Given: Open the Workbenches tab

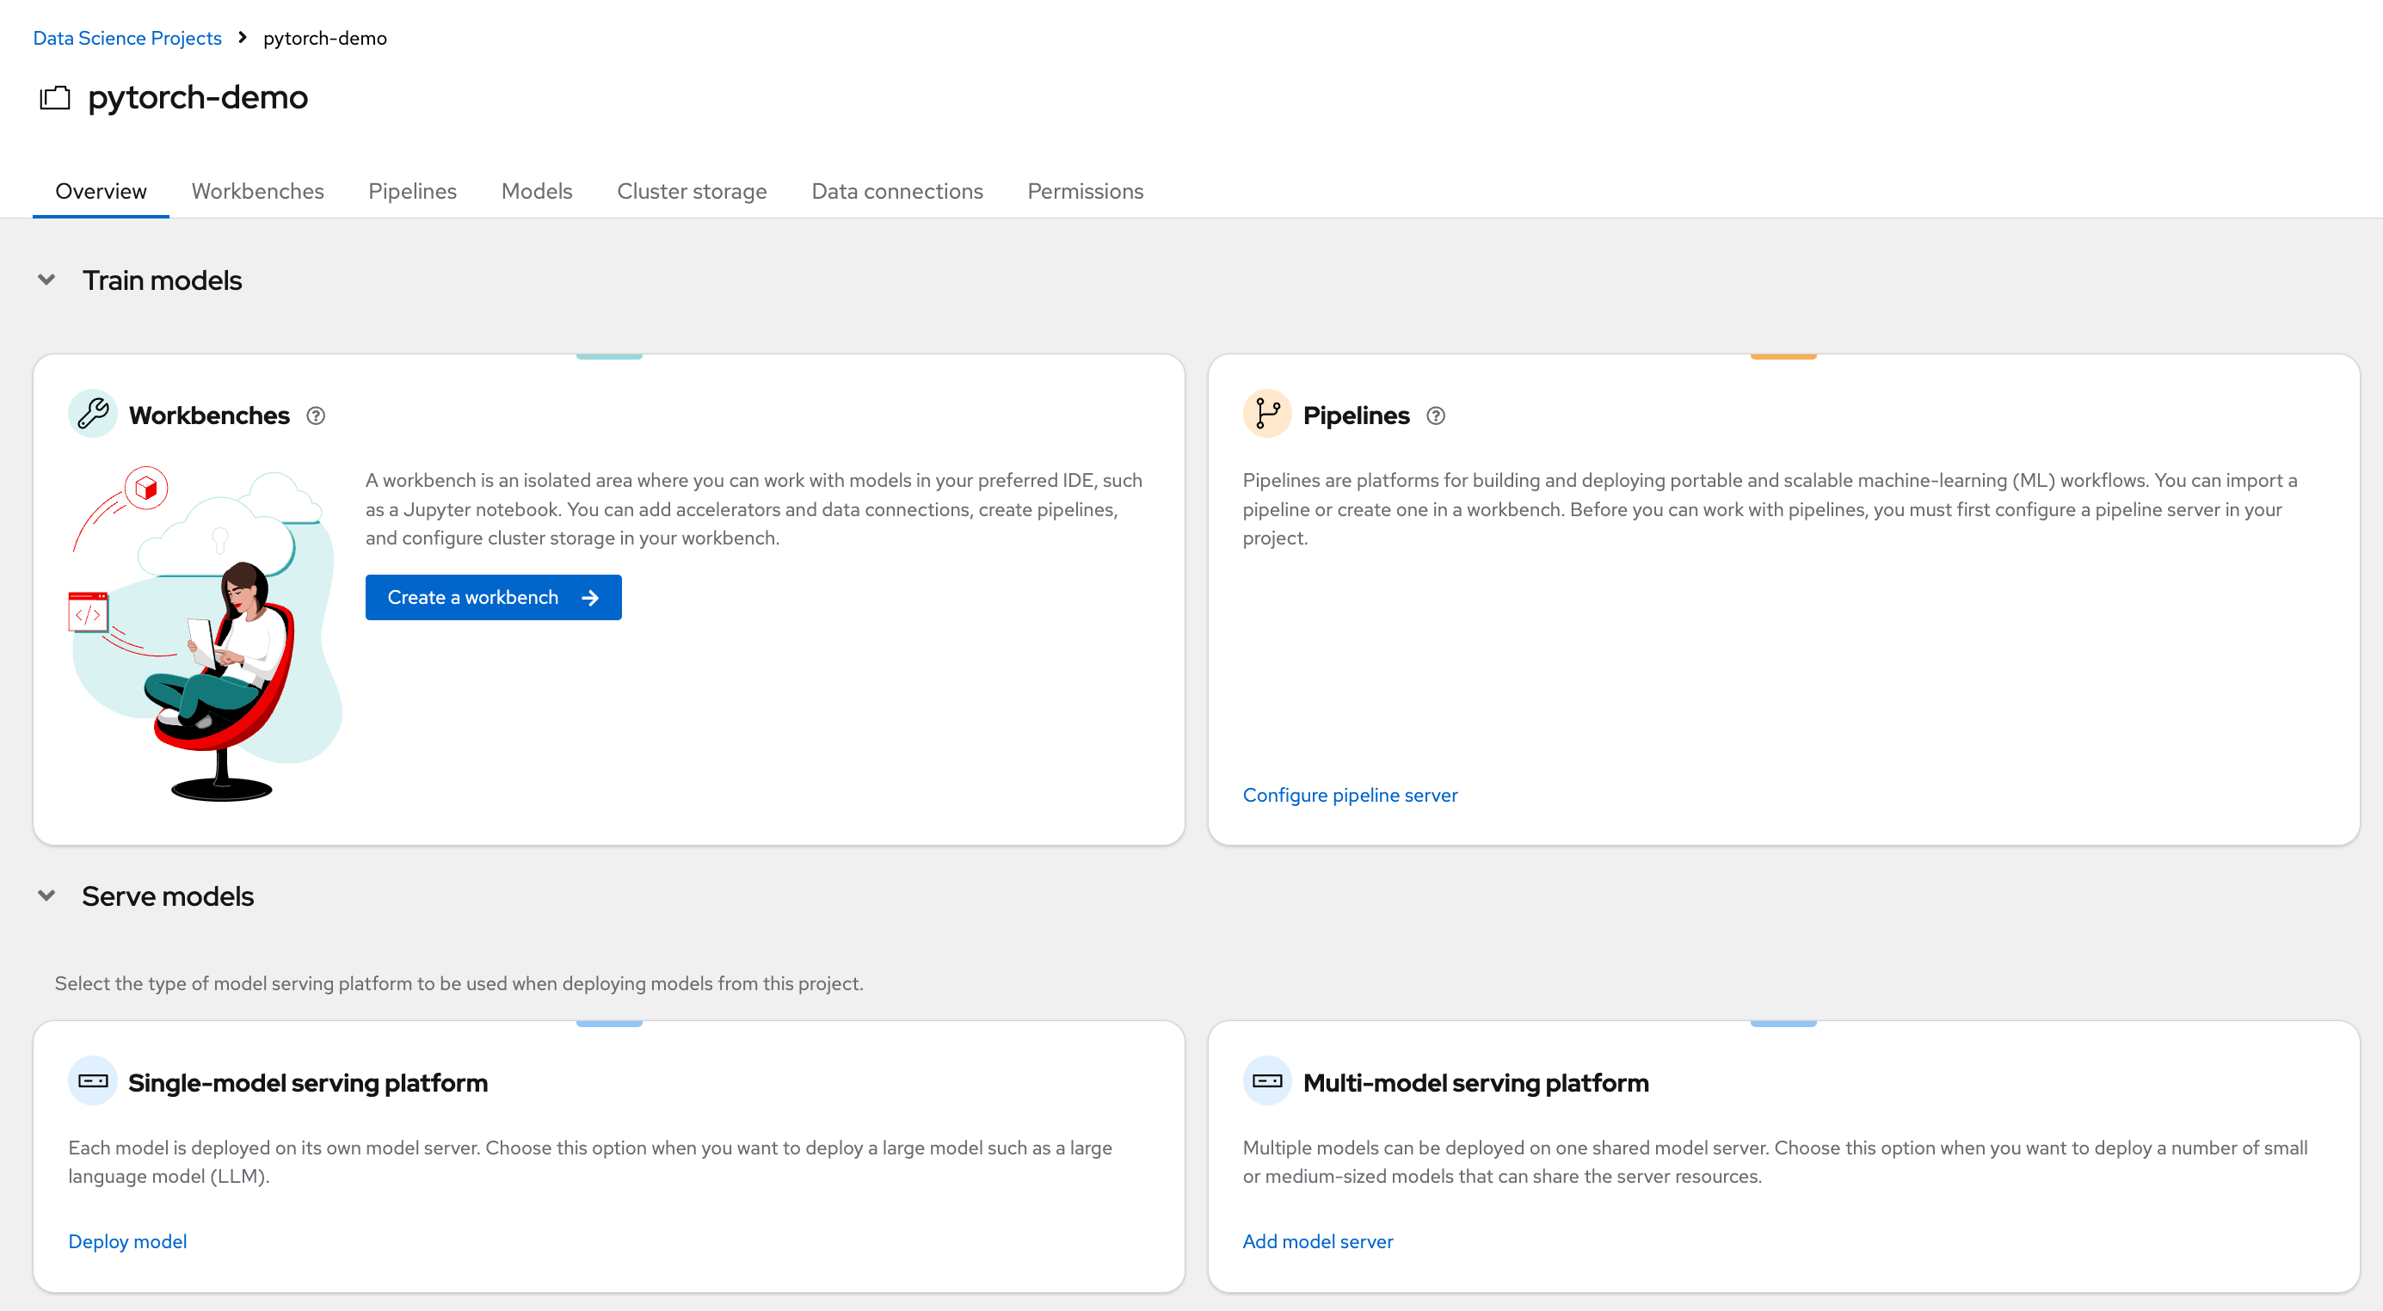Looking at the screenshot, I should click(257, 191).
